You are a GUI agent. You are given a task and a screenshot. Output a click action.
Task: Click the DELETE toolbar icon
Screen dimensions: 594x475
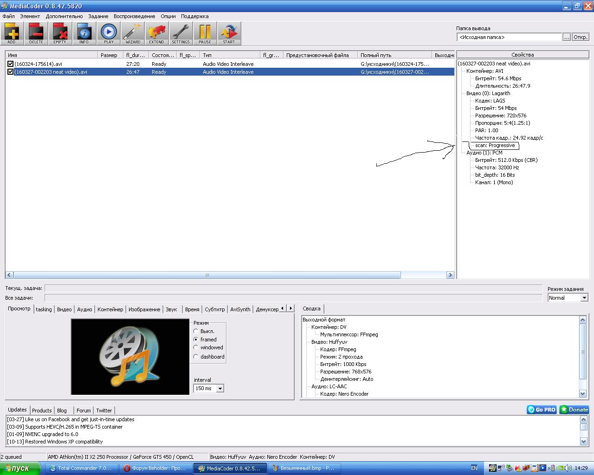[36, 33]
